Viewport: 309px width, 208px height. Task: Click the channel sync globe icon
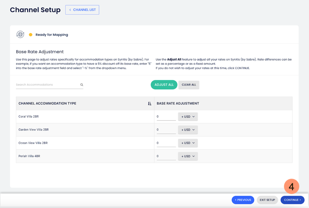coord(20,34)
